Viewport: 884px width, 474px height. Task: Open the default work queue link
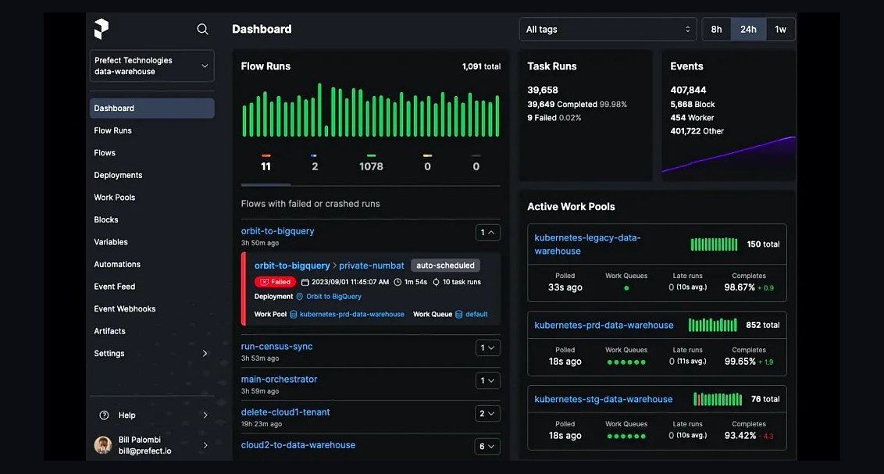(476, 315)
